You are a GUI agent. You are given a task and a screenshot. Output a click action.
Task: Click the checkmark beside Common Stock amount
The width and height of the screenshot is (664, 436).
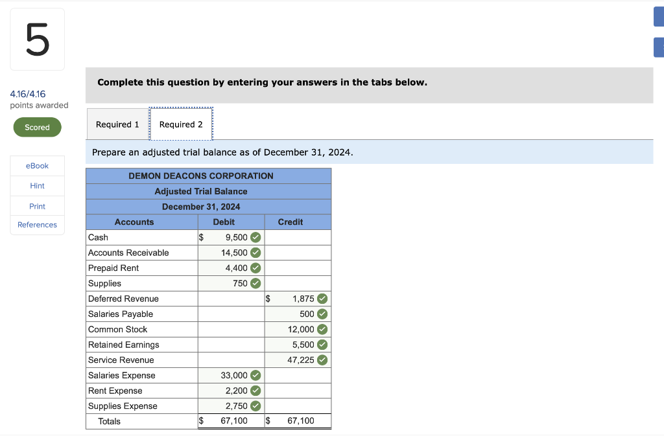click(321, 329)
